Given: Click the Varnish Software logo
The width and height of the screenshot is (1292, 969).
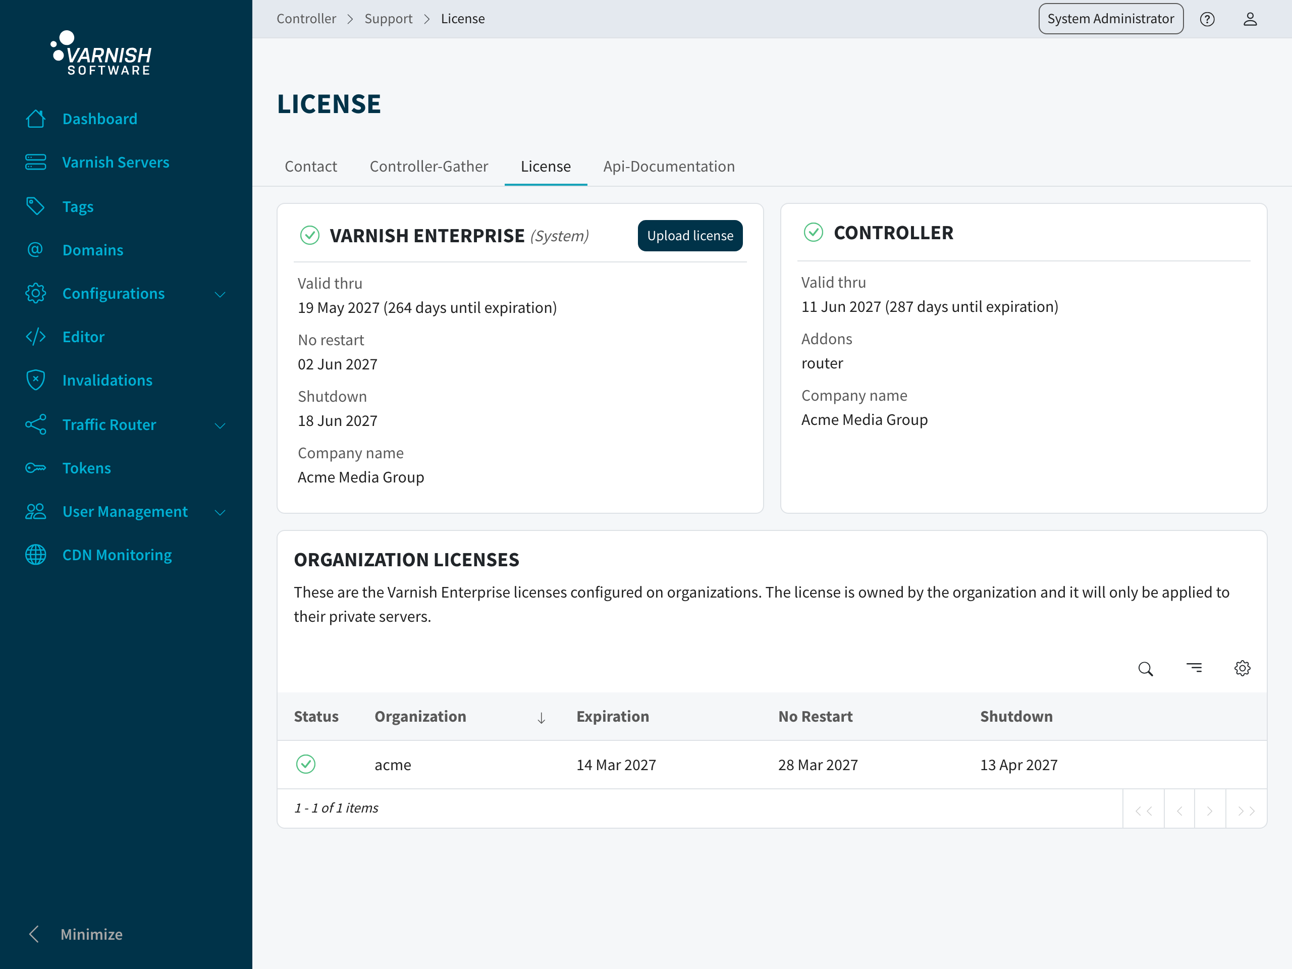Looking at the screenshot, I should (x=101, y=52).
